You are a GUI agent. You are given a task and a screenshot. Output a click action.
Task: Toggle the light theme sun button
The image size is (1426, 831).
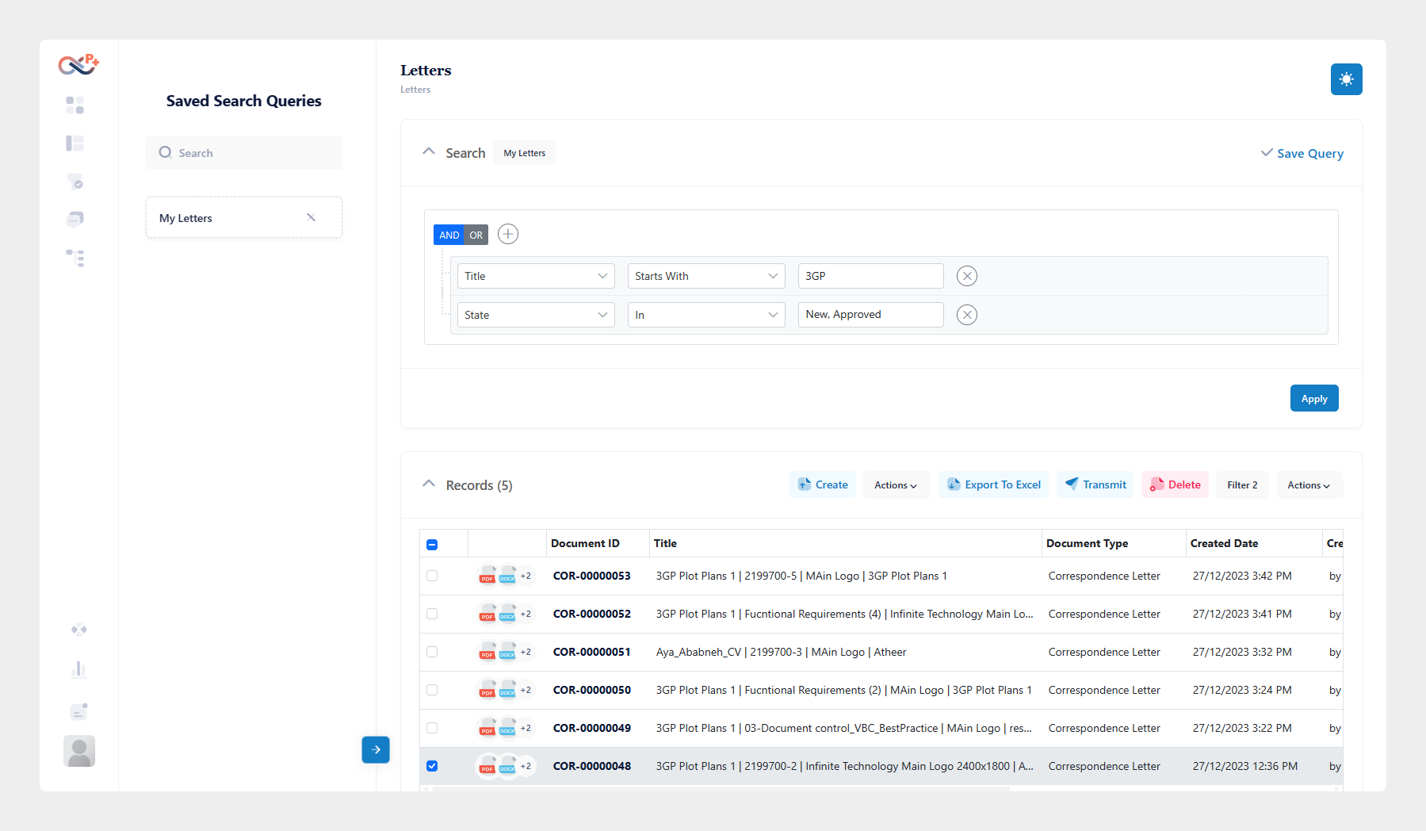pos(1346,79)
